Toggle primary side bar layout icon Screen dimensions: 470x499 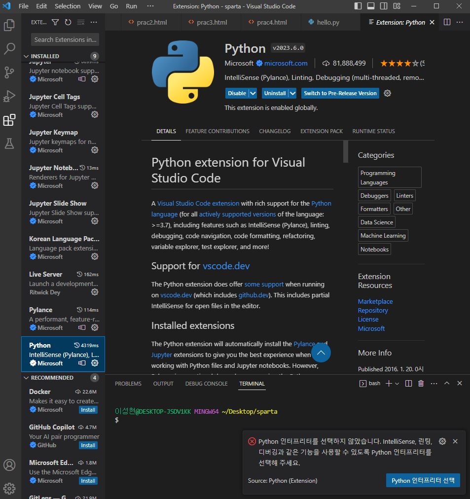pyautogui.click(x=358, y=6)
